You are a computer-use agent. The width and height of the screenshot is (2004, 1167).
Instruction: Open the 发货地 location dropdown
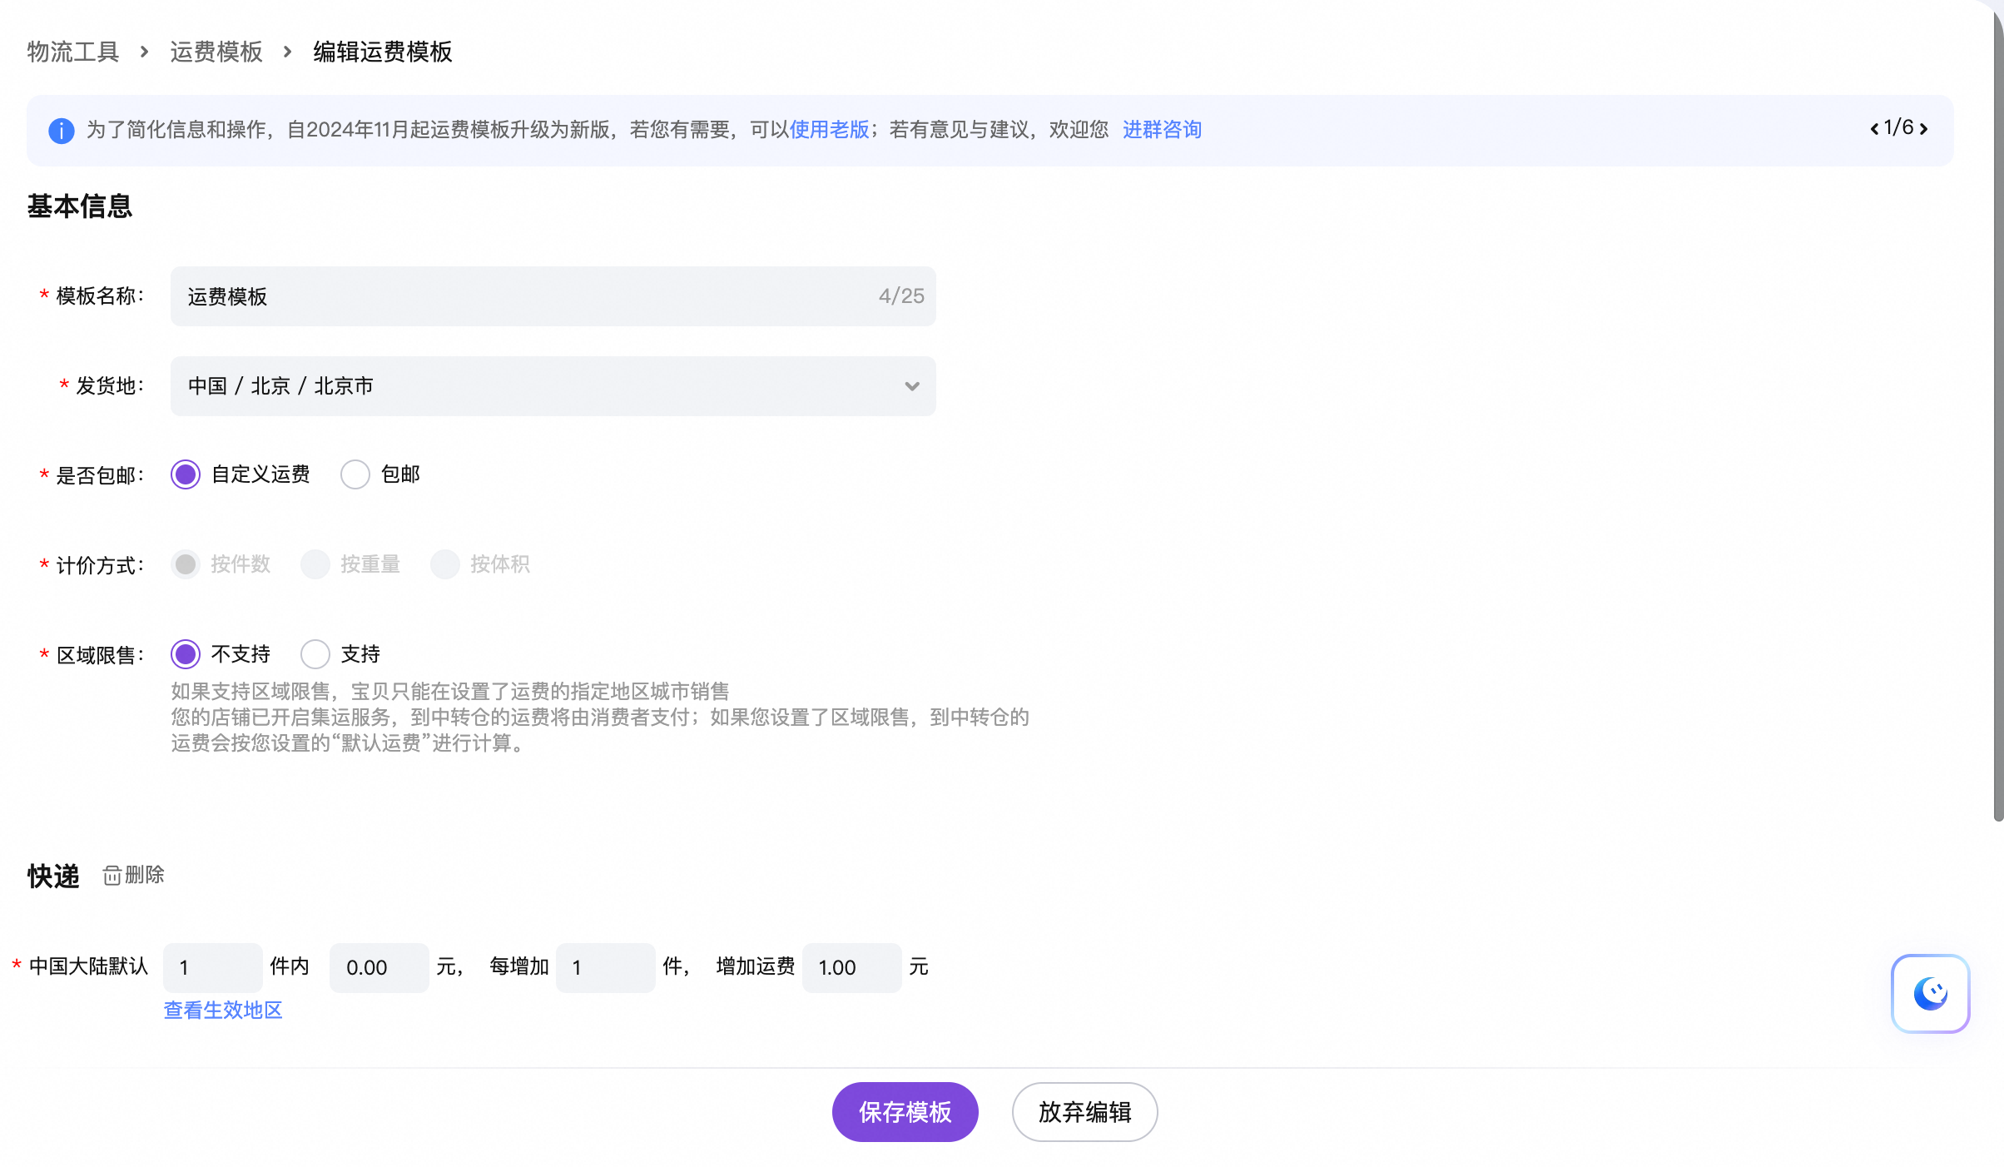point(533,386)
